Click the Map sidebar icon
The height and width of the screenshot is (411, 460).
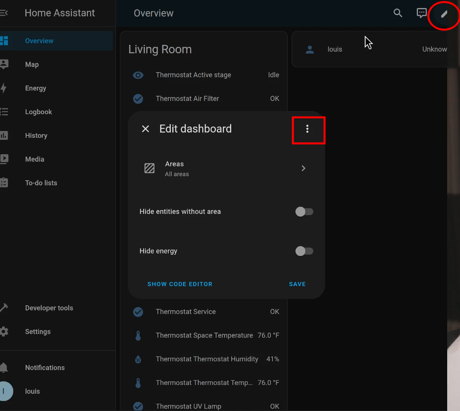(4, 64)
